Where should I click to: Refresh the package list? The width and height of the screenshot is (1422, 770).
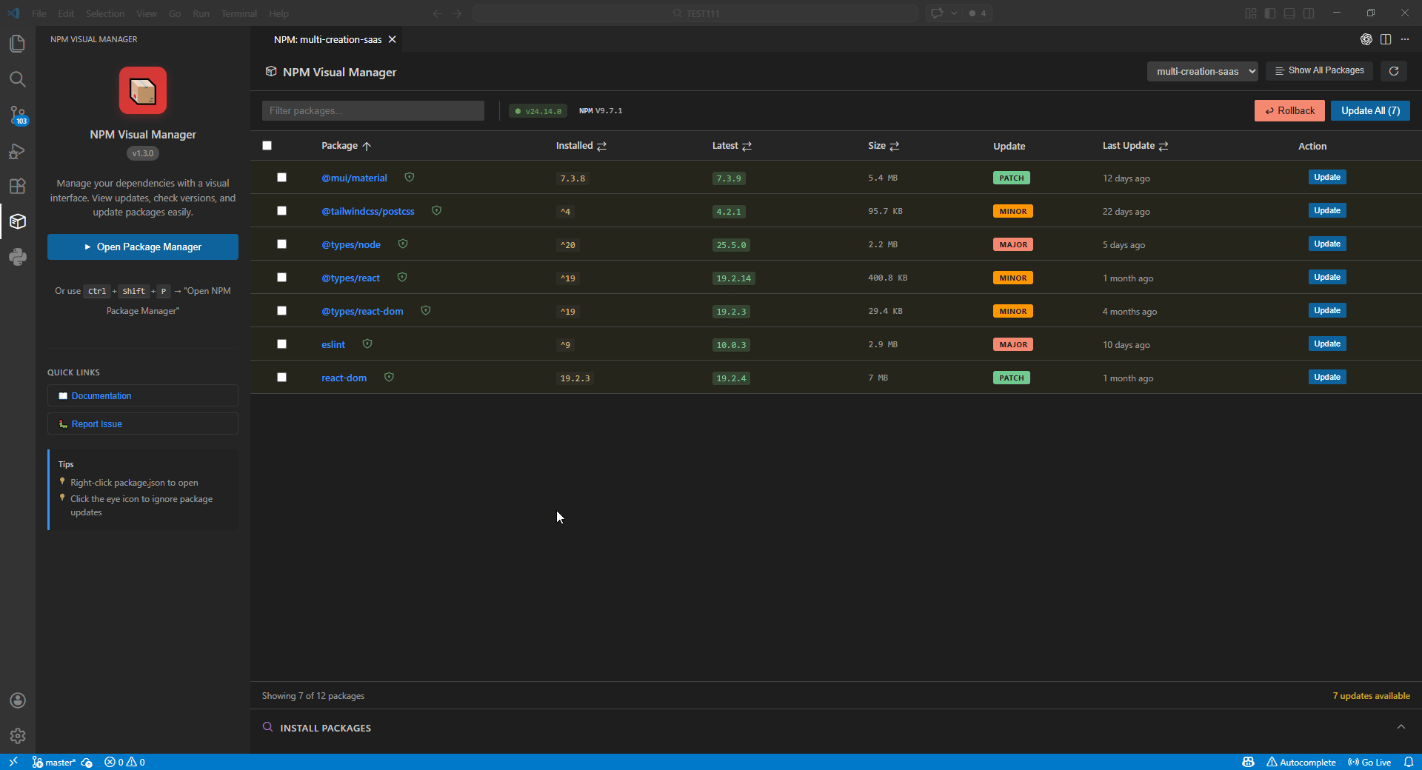tap(1393, 71)
